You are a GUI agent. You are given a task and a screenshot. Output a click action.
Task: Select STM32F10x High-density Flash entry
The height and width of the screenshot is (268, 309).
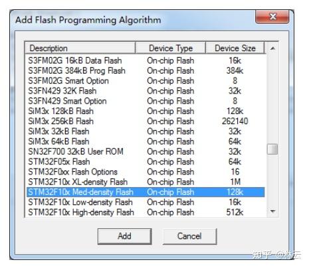click(x=146, y=212)
